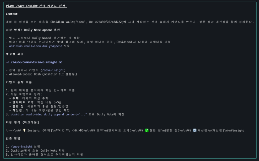This screenshot has height=161, width=259.
Task: Click the "Plan: /save-insight 전역 커맨드 생성" title
Action: point(36,6)
